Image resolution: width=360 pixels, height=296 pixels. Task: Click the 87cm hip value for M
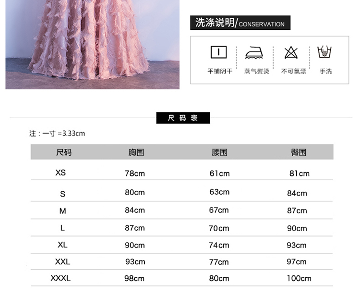(297, 210)
